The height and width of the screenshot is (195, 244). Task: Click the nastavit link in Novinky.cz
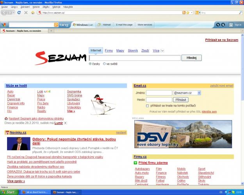coord(121,133)
